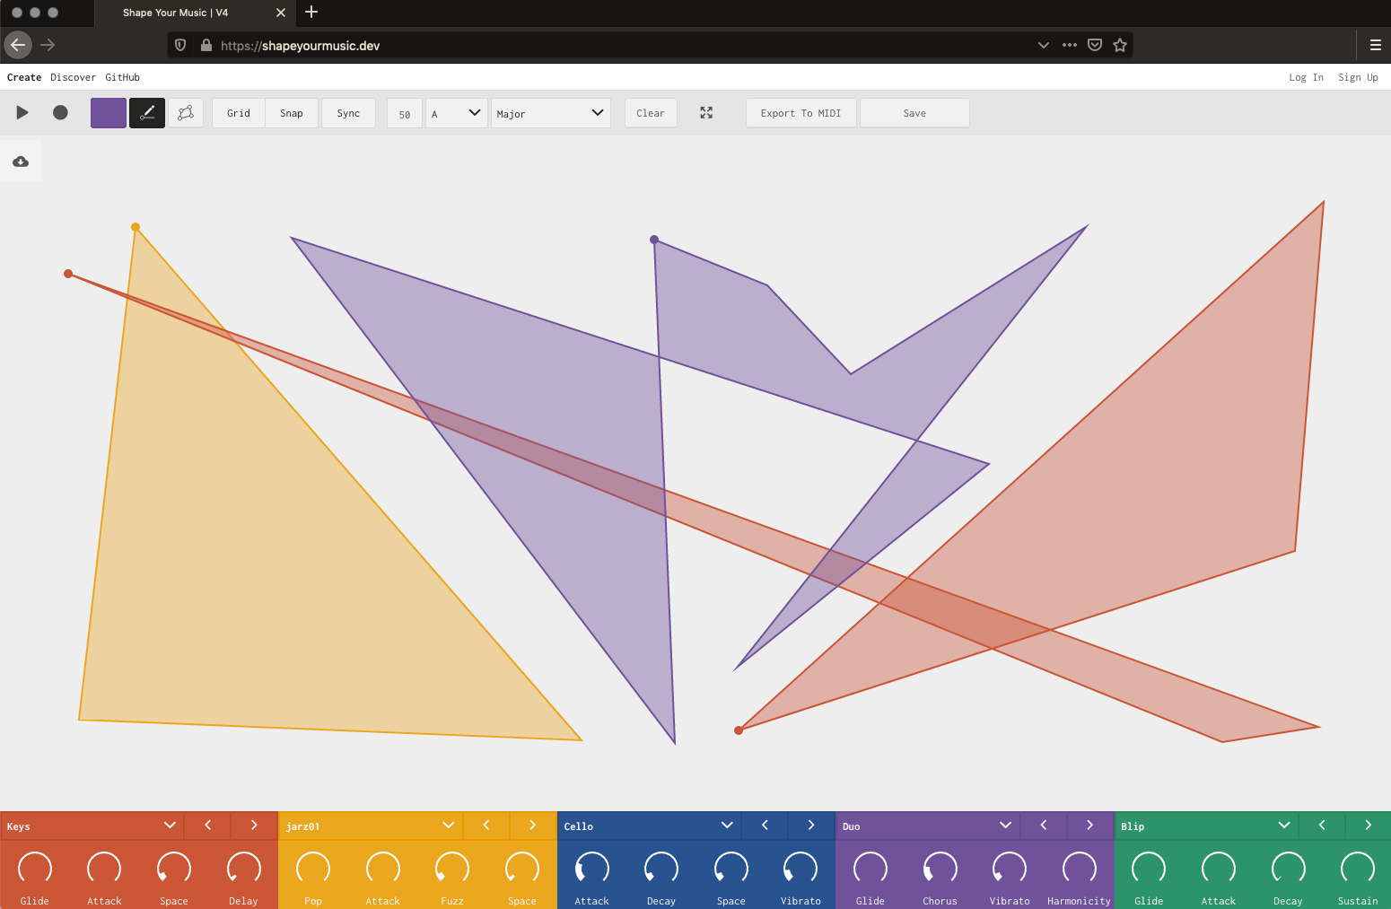This screenshot has height=909, width=1391.
Task: Click the record circle button
Action: point(60,112)
